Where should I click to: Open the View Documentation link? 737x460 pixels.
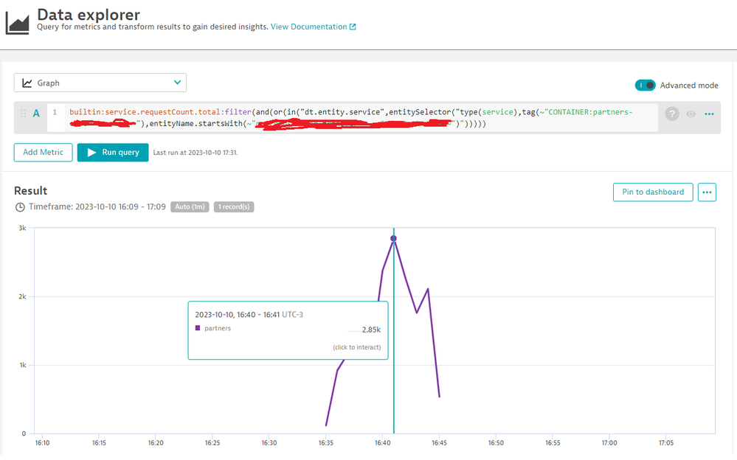click(308, 27)
